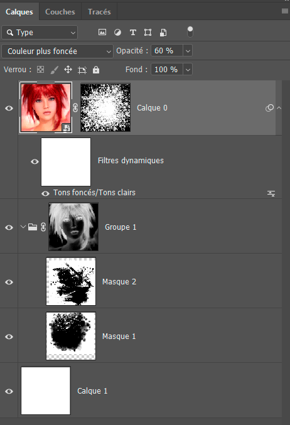Hide the Masque 2 layer

(x=9, y=282)
